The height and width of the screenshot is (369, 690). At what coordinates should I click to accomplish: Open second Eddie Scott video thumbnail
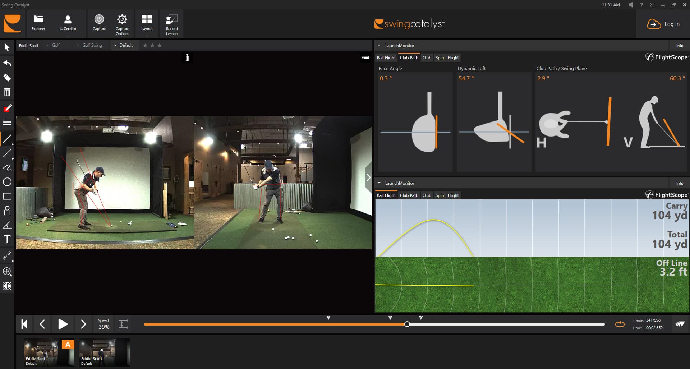point(104,352)
